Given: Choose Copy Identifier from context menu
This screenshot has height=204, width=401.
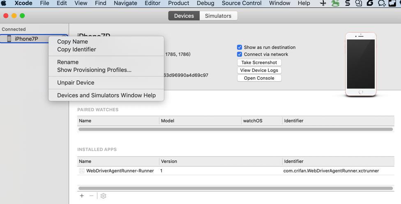Looking at the screenshot, I should (76, 49).
